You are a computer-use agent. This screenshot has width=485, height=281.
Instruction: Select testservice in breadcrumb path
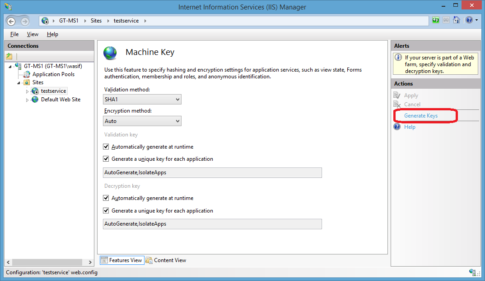[126, 21]
